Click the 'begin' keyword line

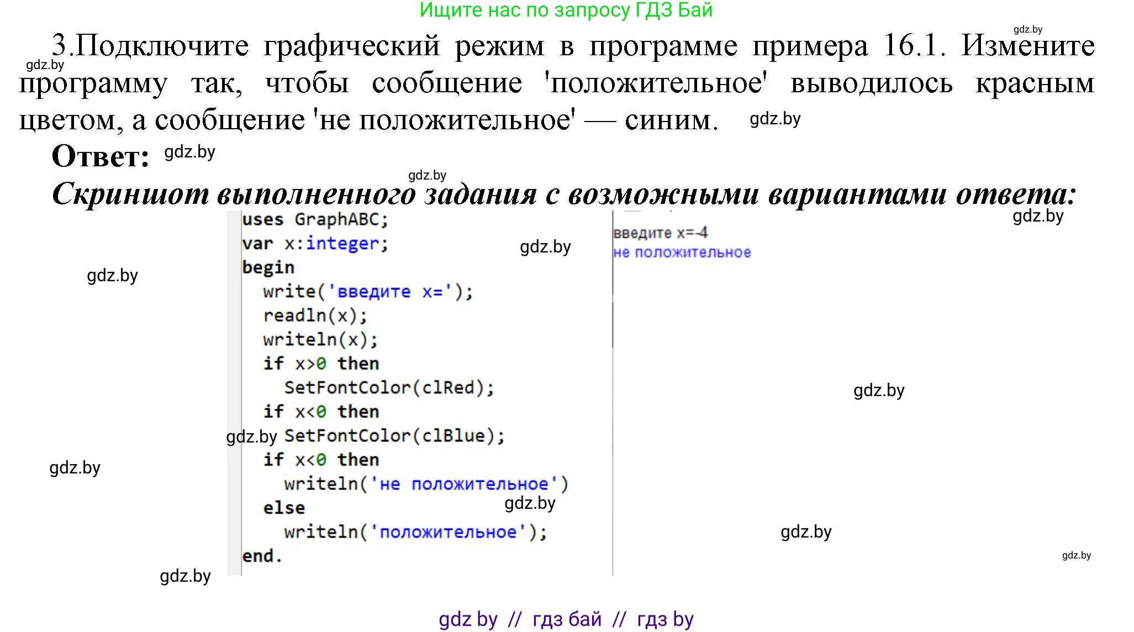[x=268, y=268]
